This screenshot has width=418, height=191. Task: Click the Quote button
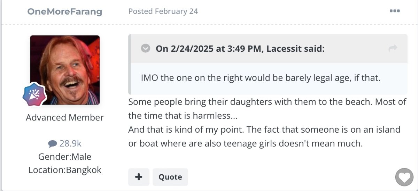coord(170,177)
